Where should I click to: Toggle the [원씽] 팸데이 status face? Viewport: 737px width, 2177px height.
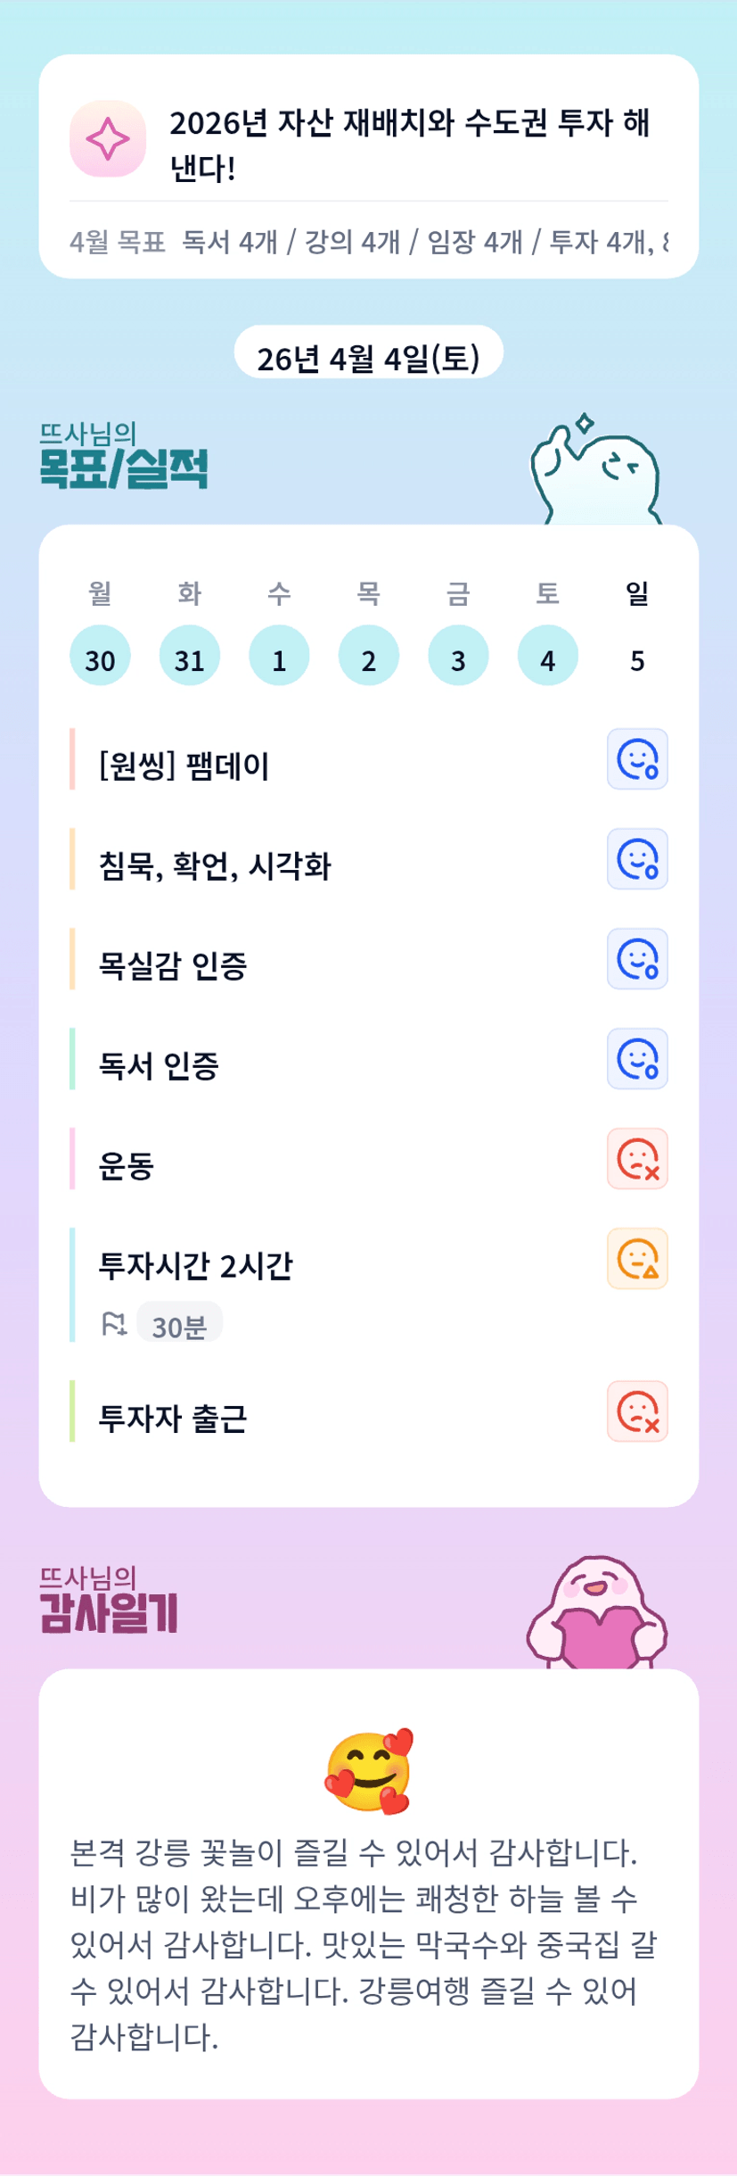pyautogui.click(x=637, y=759)
